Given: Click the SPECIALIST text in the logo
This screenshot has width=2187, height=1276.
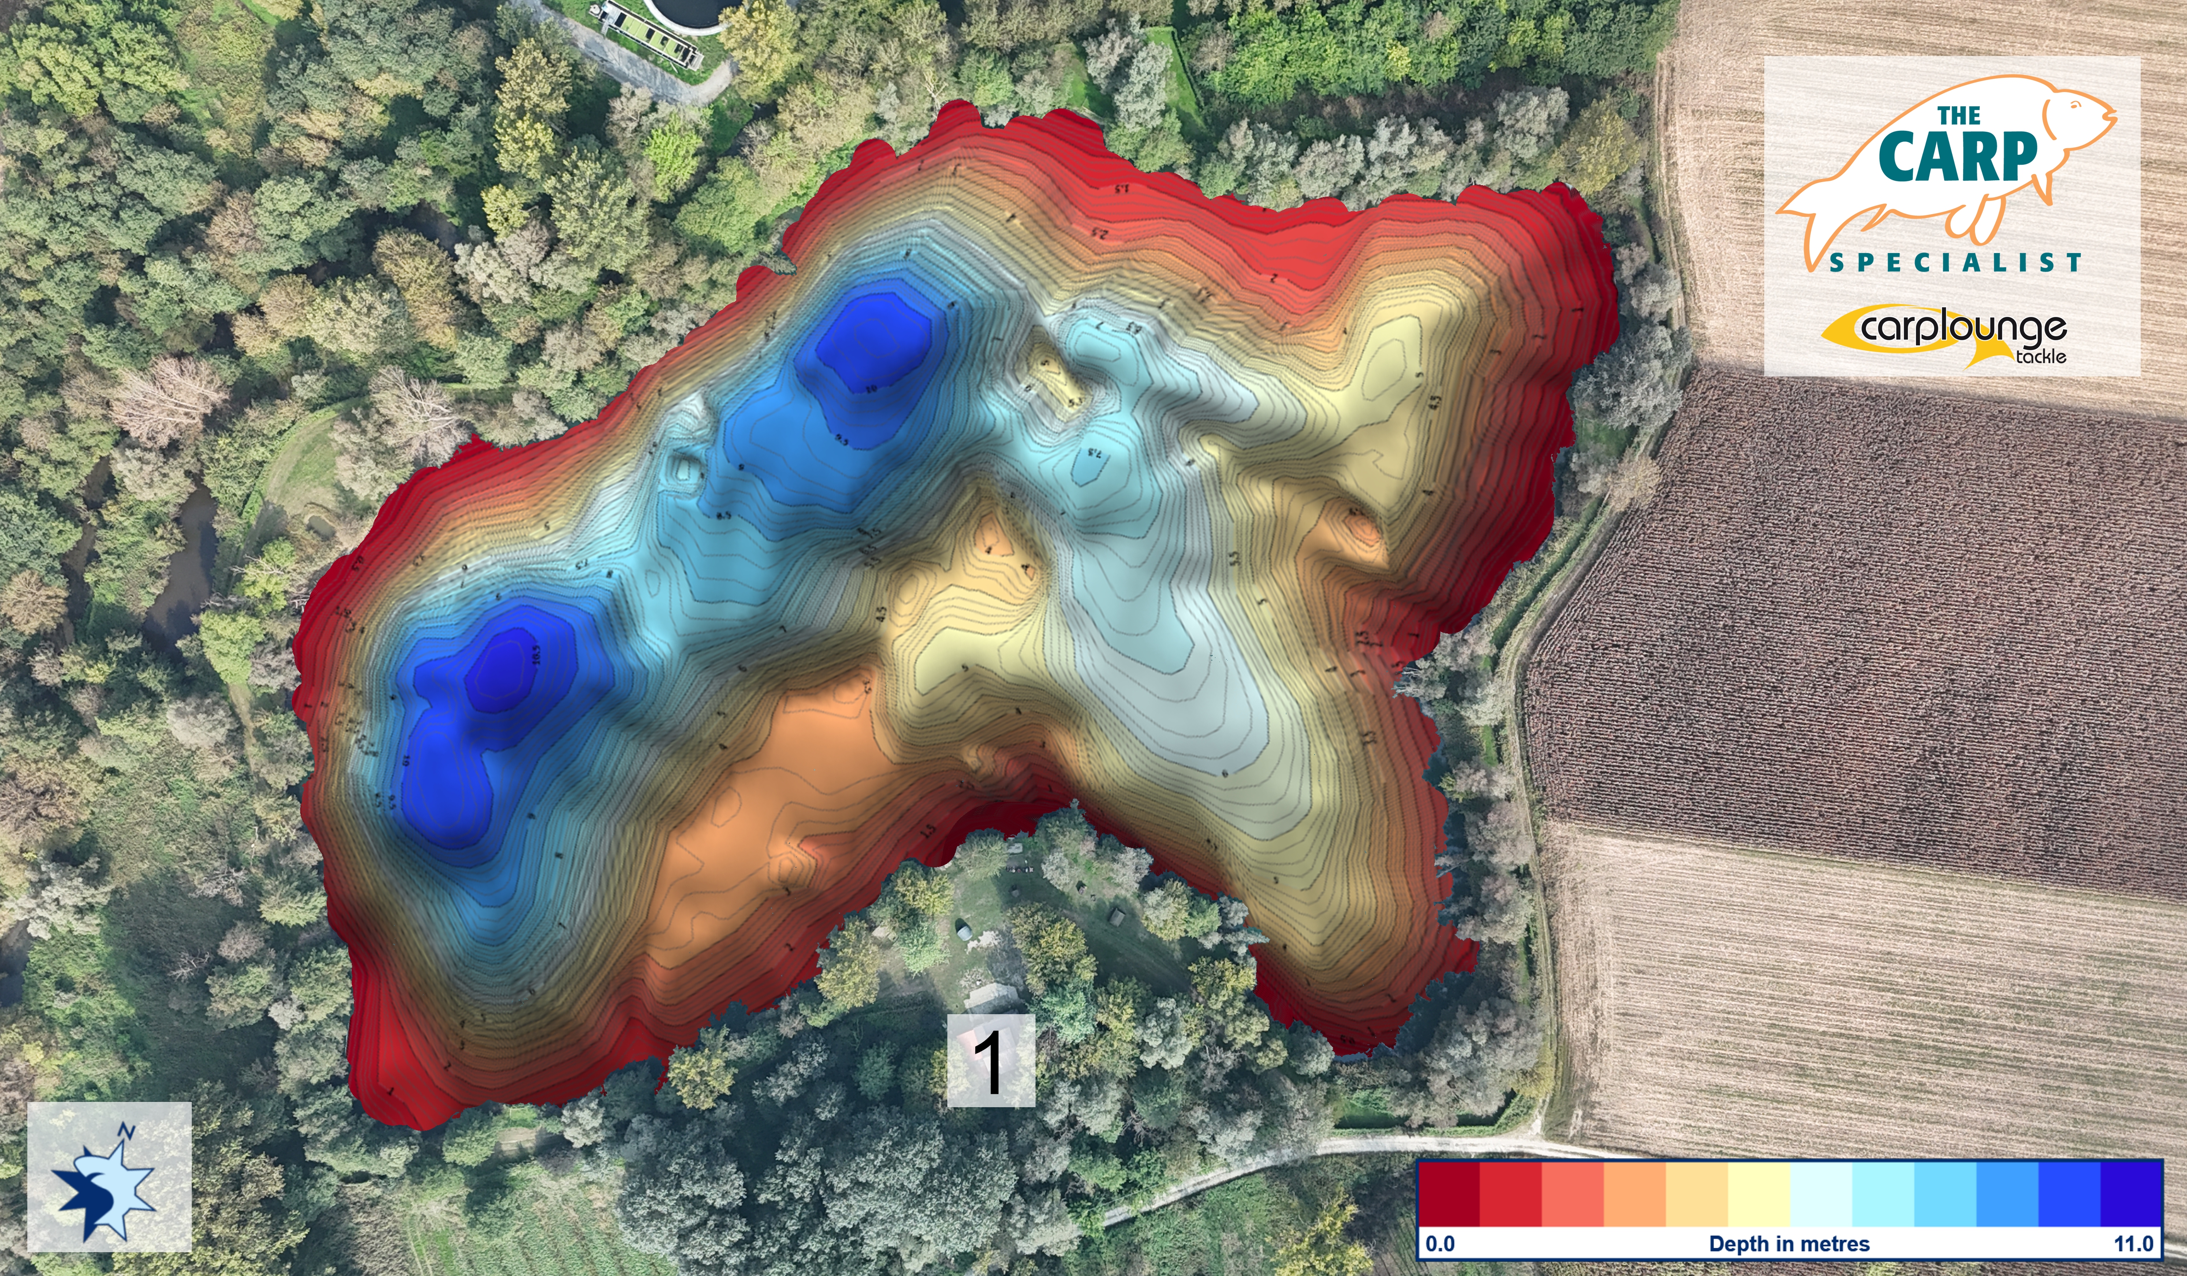Looking at the screenshot, I should point(1956,262).
